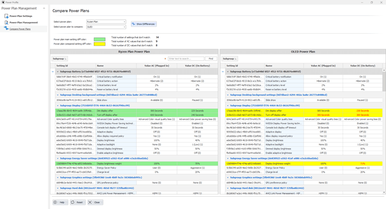Viewport: 386px width, 209px height.
Task: Open the Select power plan dropdown
Action: (106, 21)
